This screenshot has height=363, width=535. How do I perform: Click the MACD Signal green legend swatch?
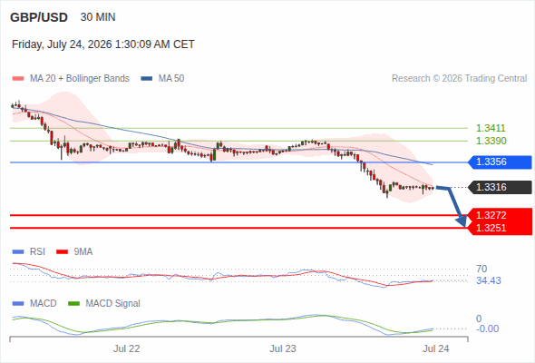coord(73,304)
